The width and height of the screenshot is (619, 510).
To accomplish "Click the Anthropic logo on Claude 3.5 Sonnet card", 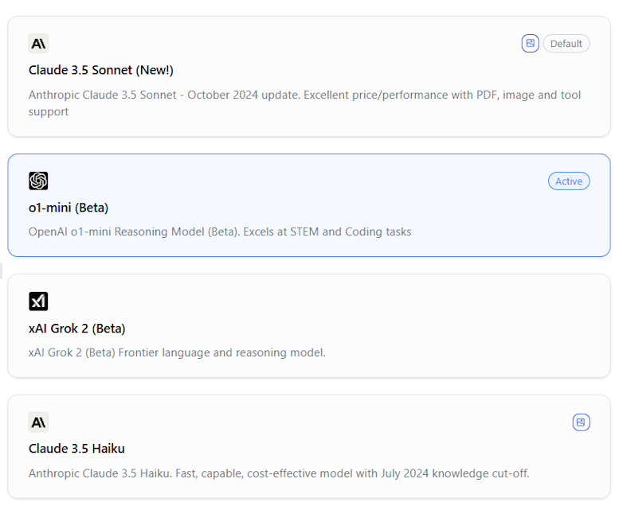I will pyautogui.click(x=38, y=44).
